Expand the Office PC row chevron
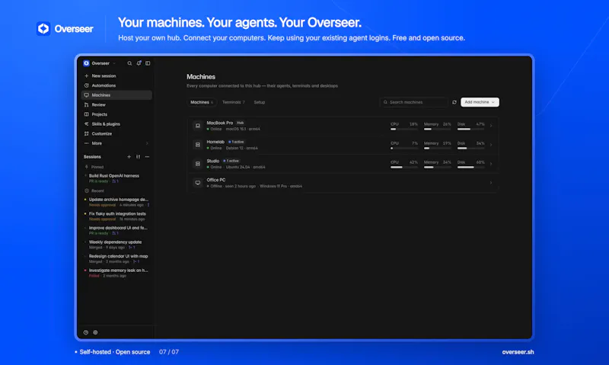Screen dimensions: 609x365 [x=491, y=183]
